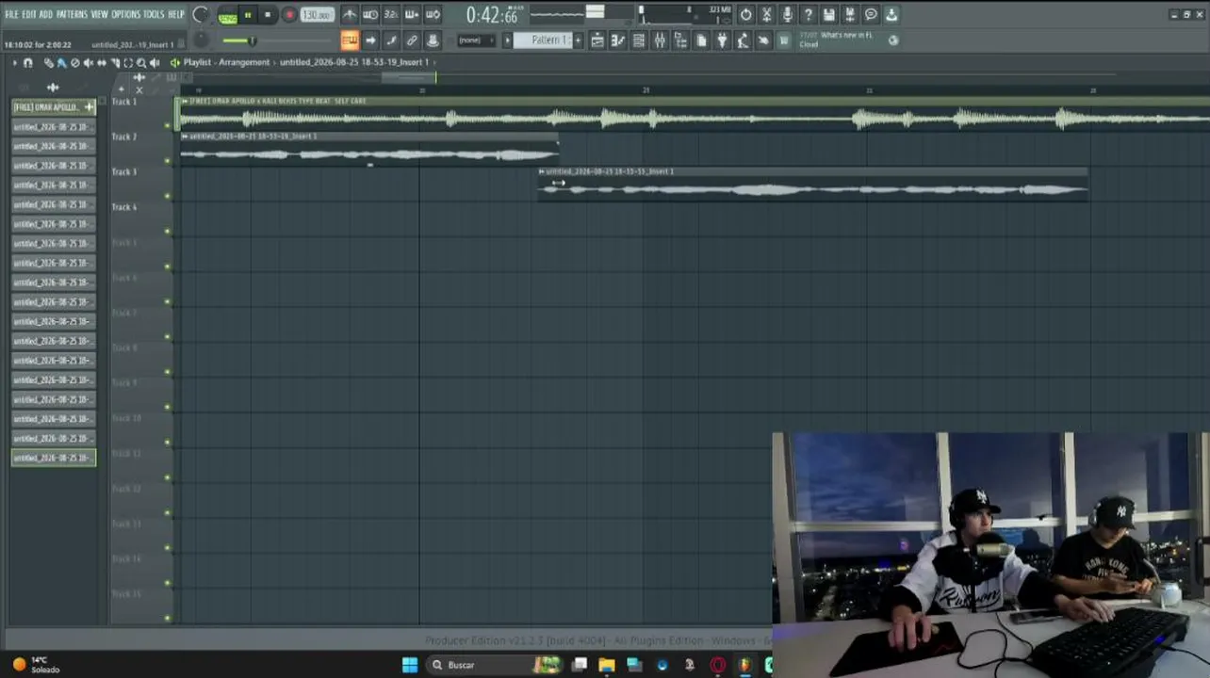The width and height of the screenshot is (1210, 678).
Task: Toggle the 3-2-1 recording countdown
Action: click(391, 15)
